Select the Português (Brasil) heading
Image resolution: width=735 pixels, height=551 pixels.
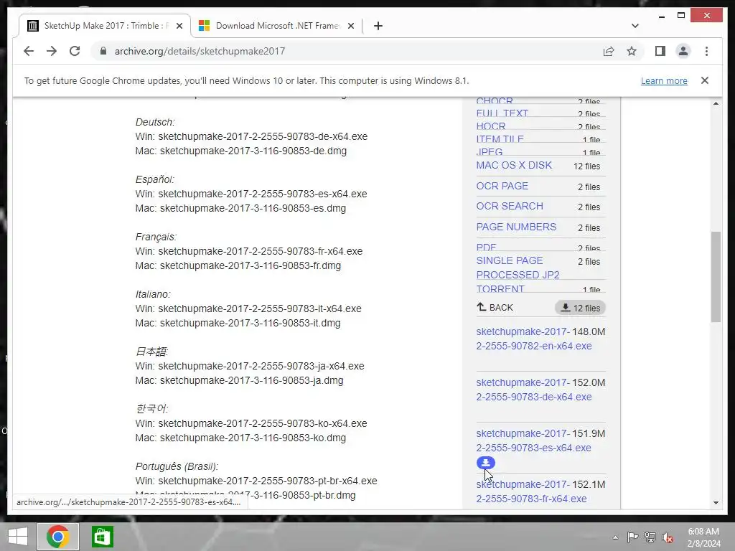tap(177, 466)
